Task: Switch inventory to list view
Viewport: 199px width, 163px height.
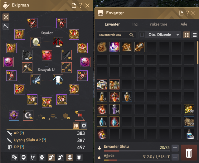Action: click(x=195, y=35)
